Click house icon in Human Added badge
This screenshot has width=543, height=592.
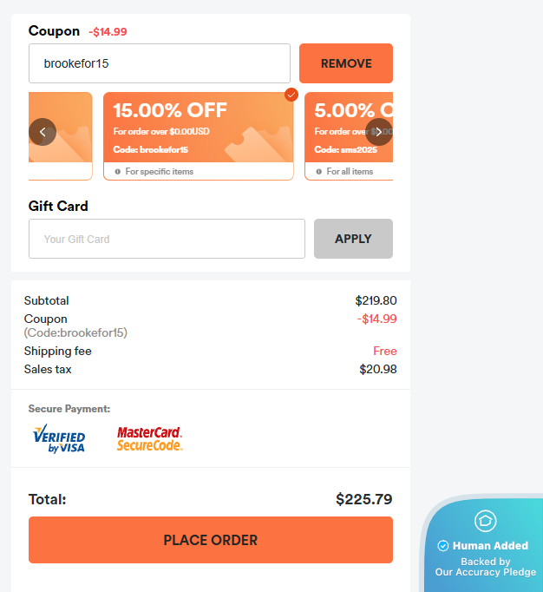tap(486, 521)
